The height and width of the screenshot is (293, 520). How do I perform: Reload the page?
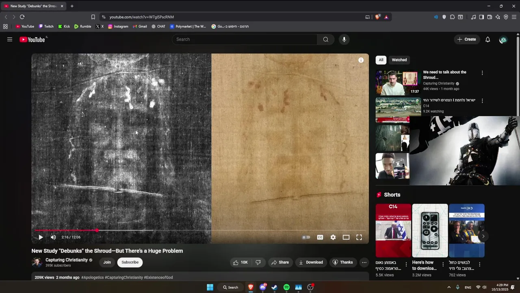[22, 17]
